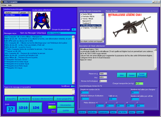Click the Déconnection button
This screenshot has width=161, height=117.
pos(66,105)
